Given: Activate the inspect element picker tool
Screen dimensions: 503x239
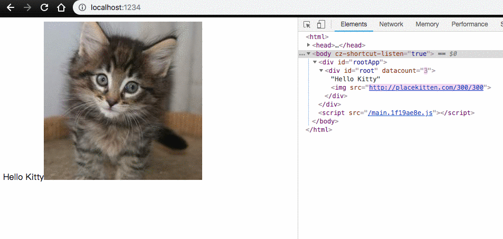Looking at the screenshot, I should click(x=307, y=24).
